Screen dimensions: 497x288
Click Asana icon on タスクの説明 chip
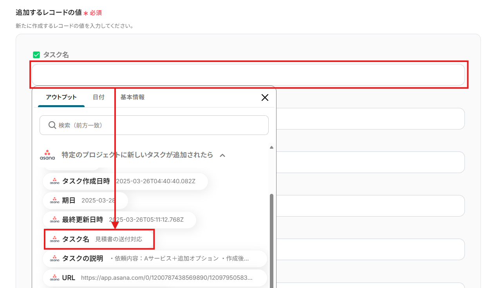pyautogui.click(x=54, y=259)
